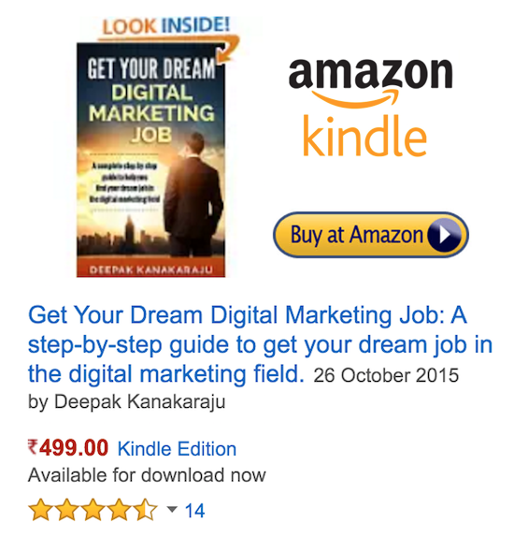The width and height of the screenshot is (514, 552).
Task: Click the half-filled fifth star
Action: coord(145,509)
